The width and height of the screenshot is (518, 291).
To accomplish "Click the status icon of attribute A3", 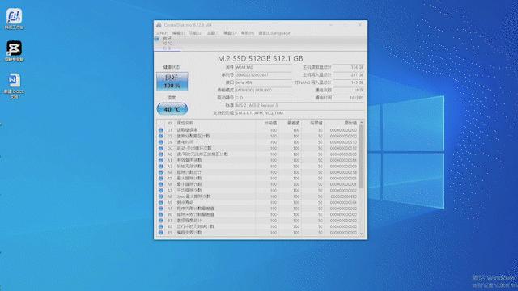I will [160, 167].
